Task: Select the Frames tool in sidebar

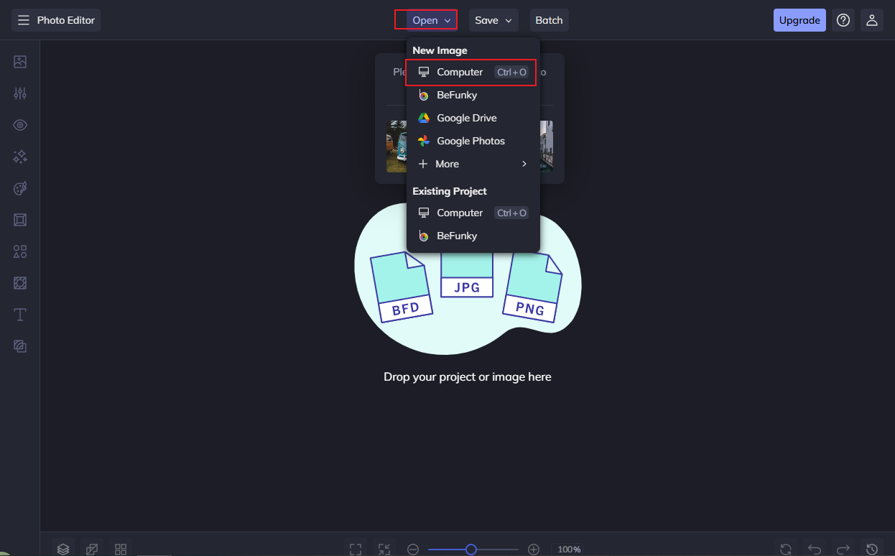Action: tap(19, 219)
